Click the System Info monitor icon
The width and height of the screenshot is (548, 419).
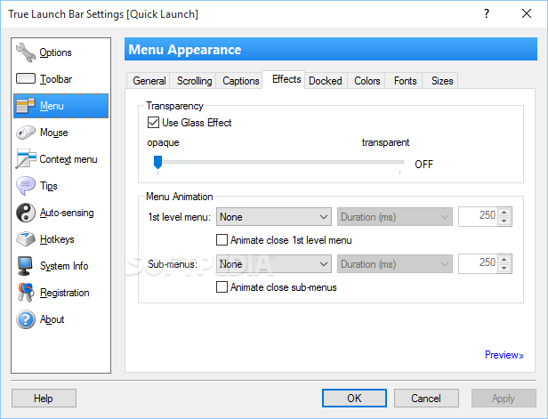pyautogui.click(x=25, y=266)
